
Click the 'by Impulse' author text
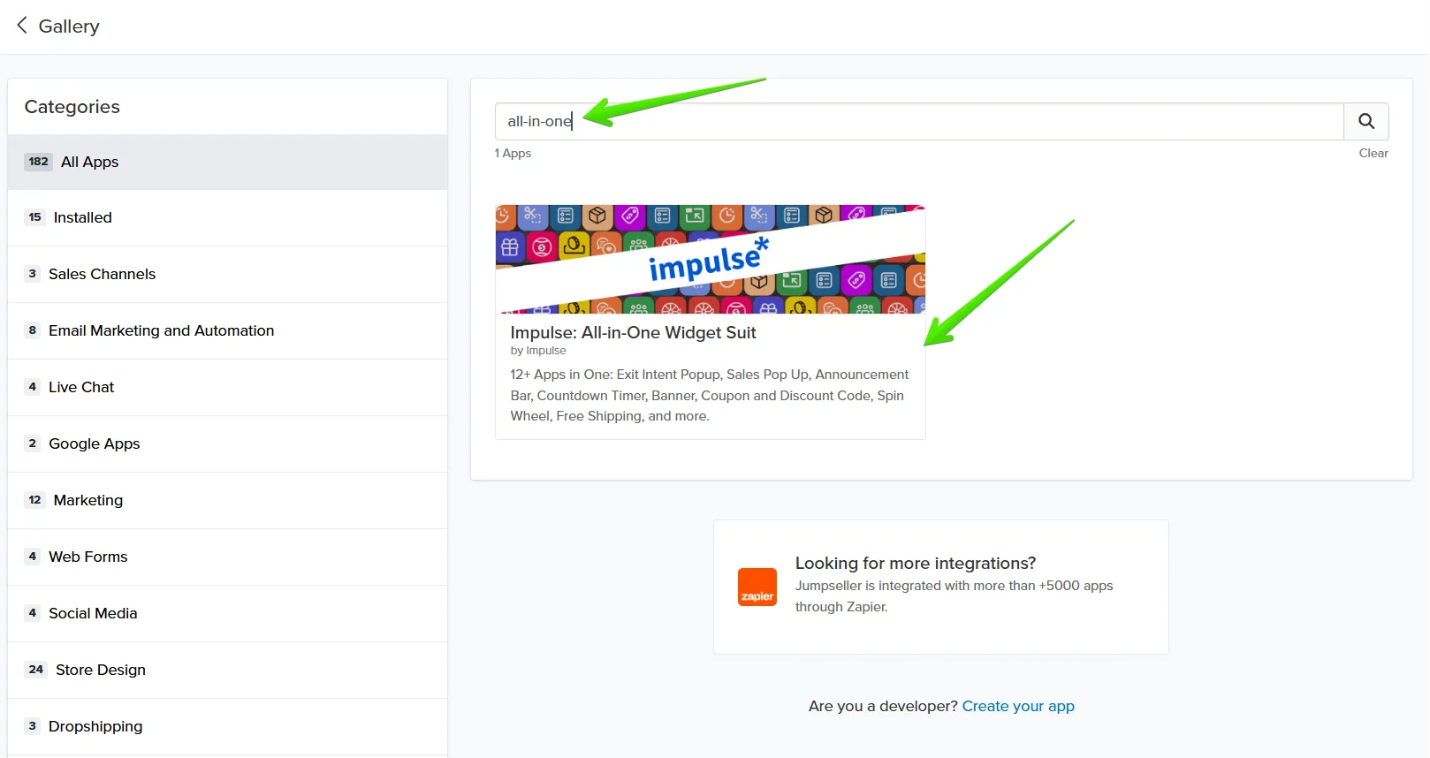(x=538, y=351)
